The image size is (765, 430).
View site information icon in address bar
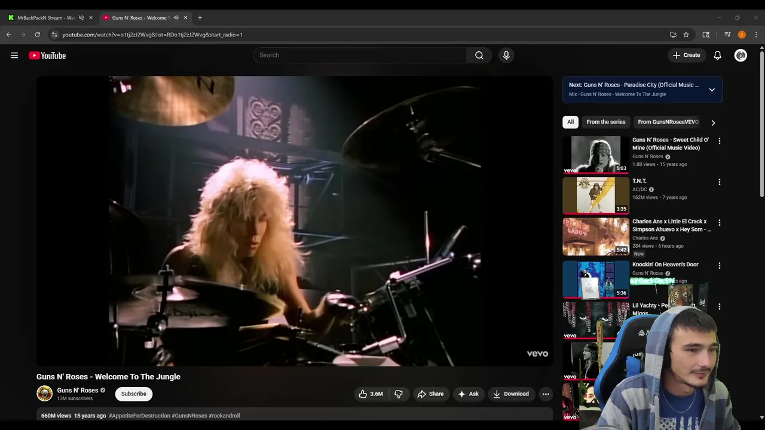click(54, 35)
